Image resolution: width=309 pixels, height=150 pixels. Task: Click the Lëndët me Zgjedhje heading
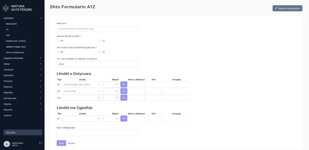coord(75,108)
